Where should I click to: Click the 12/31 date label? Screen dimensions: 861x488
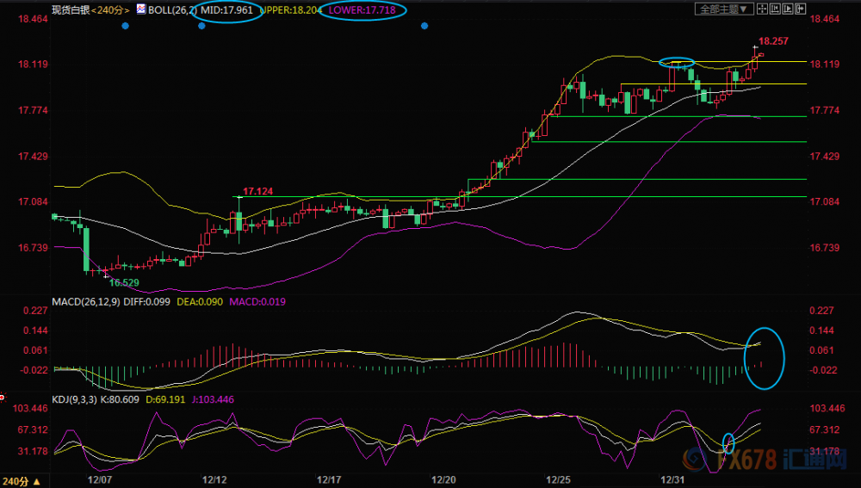672,480
